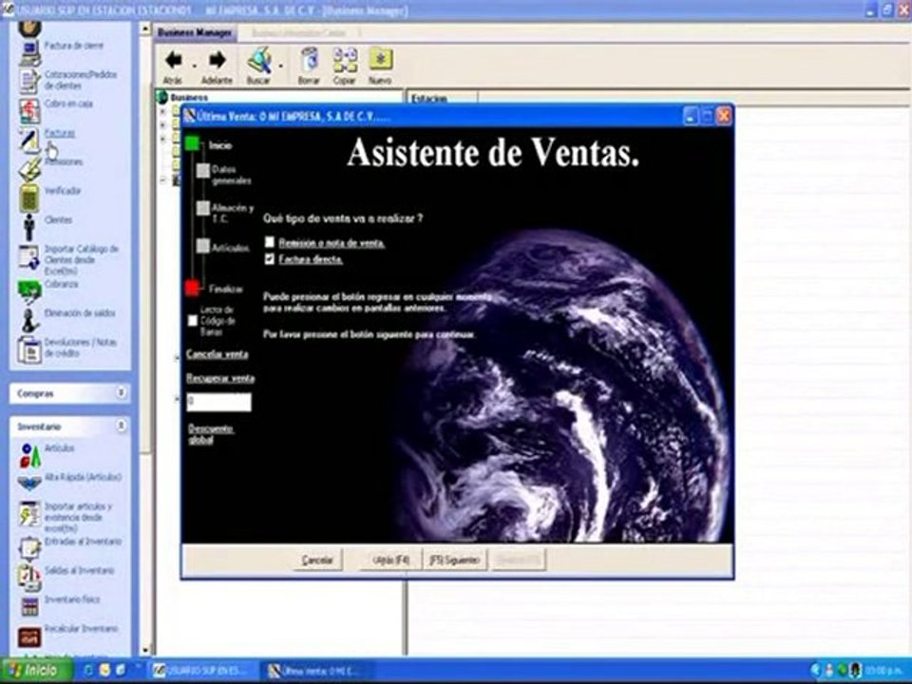The image size is (912, 684).
Task: Open the Inventario físico icon
Action: (29, 607)
